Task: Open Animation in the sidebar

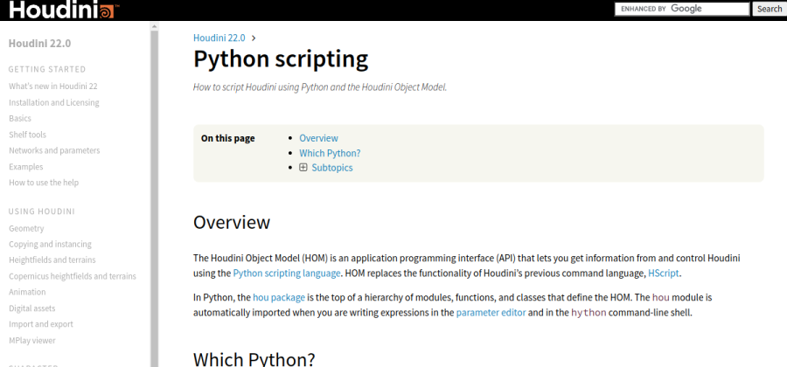Action: (x=27, y=292)
